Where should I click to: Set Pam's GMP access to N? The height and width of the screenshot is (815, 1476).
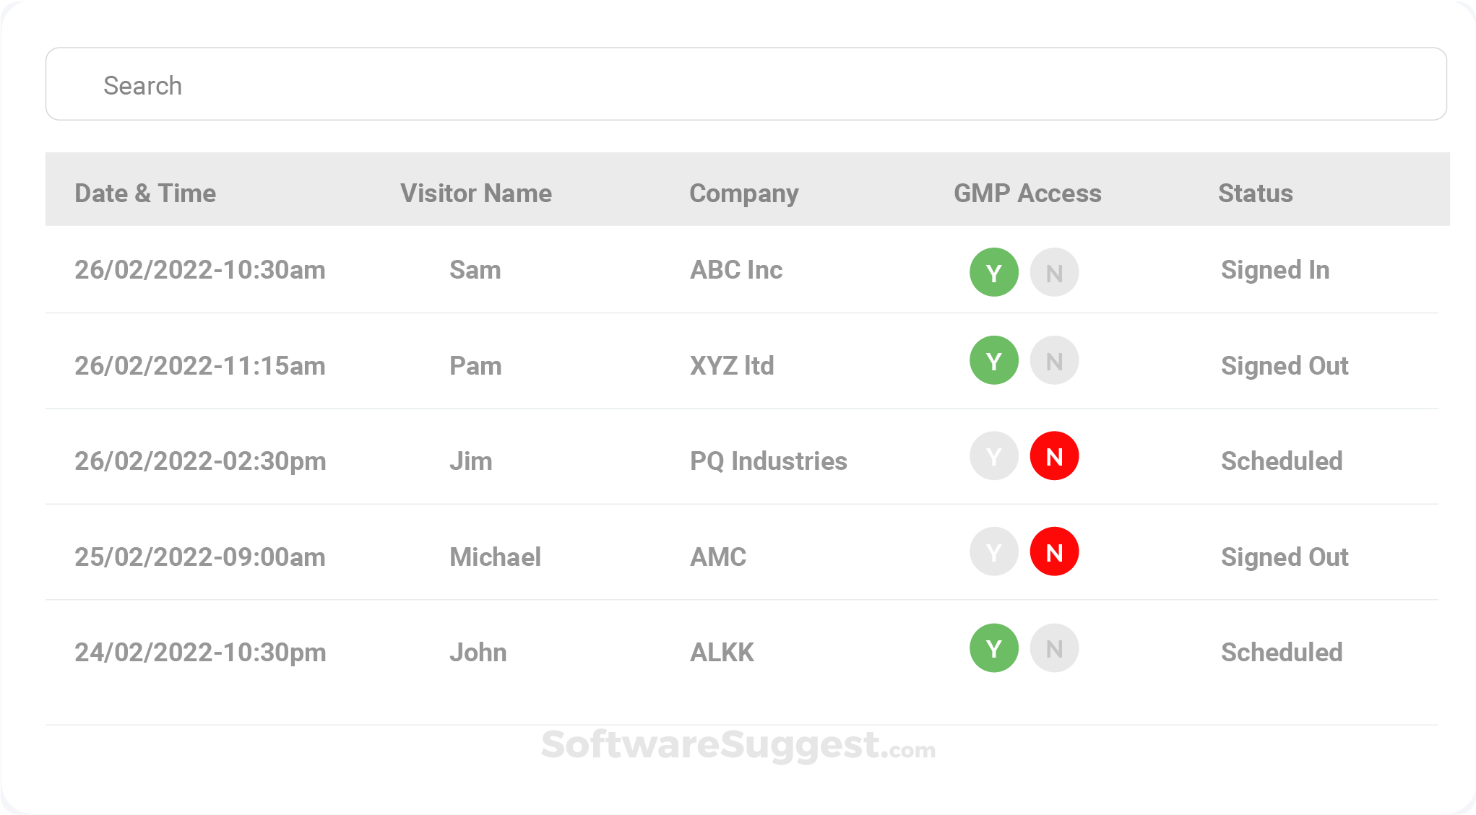[x=1054, y=360]
